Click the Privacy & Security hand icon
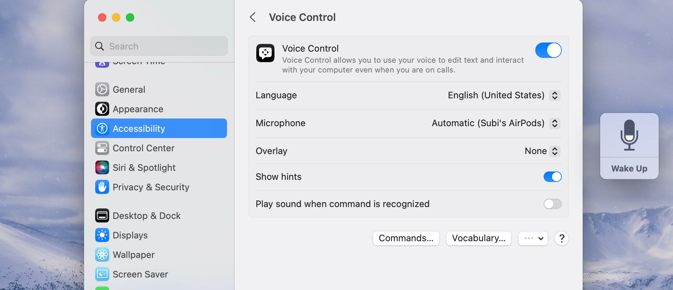Screen dimensions: 673x290 102,187
